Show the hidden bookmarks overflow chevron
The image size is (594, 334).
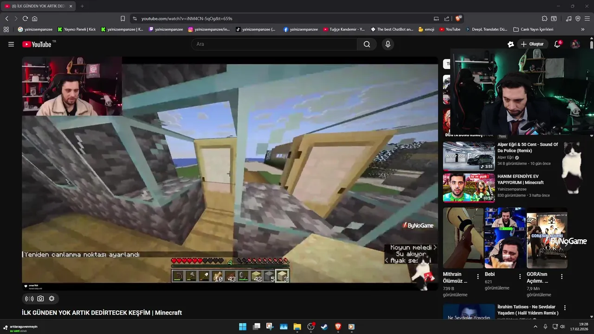[583, 29]
